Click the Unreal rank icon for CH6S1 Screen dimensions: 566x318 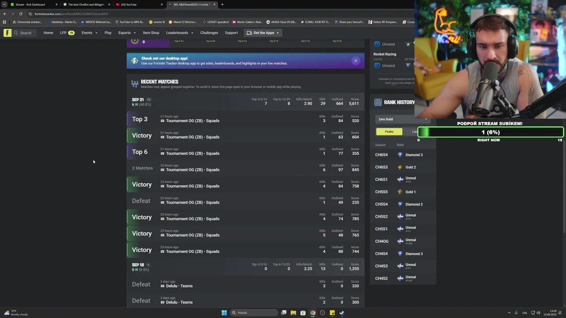(x=400, y=179)
